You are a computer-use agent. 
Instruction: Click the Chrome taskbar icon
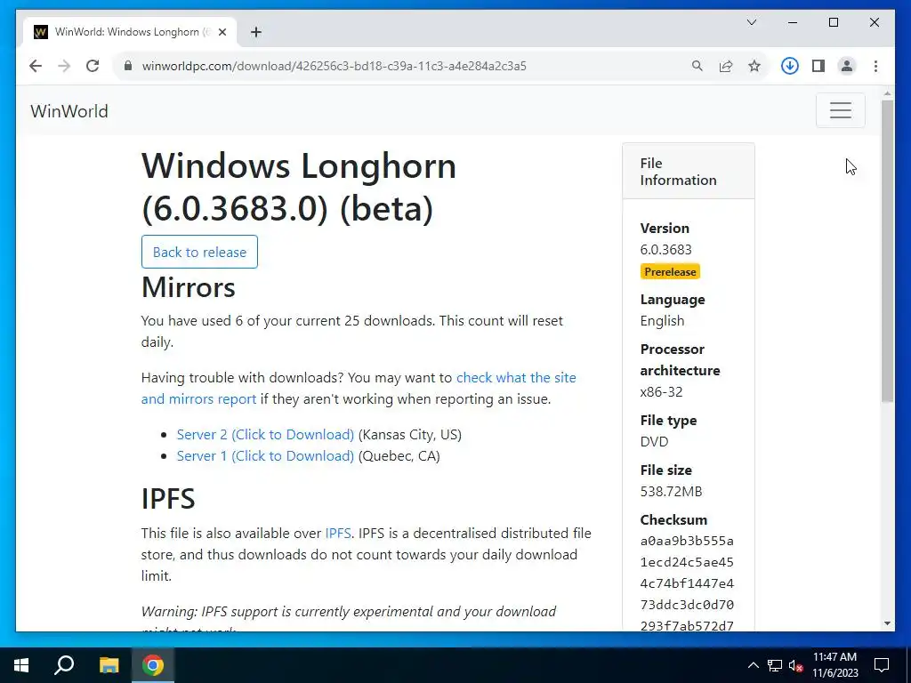click(x=153, y=665)
